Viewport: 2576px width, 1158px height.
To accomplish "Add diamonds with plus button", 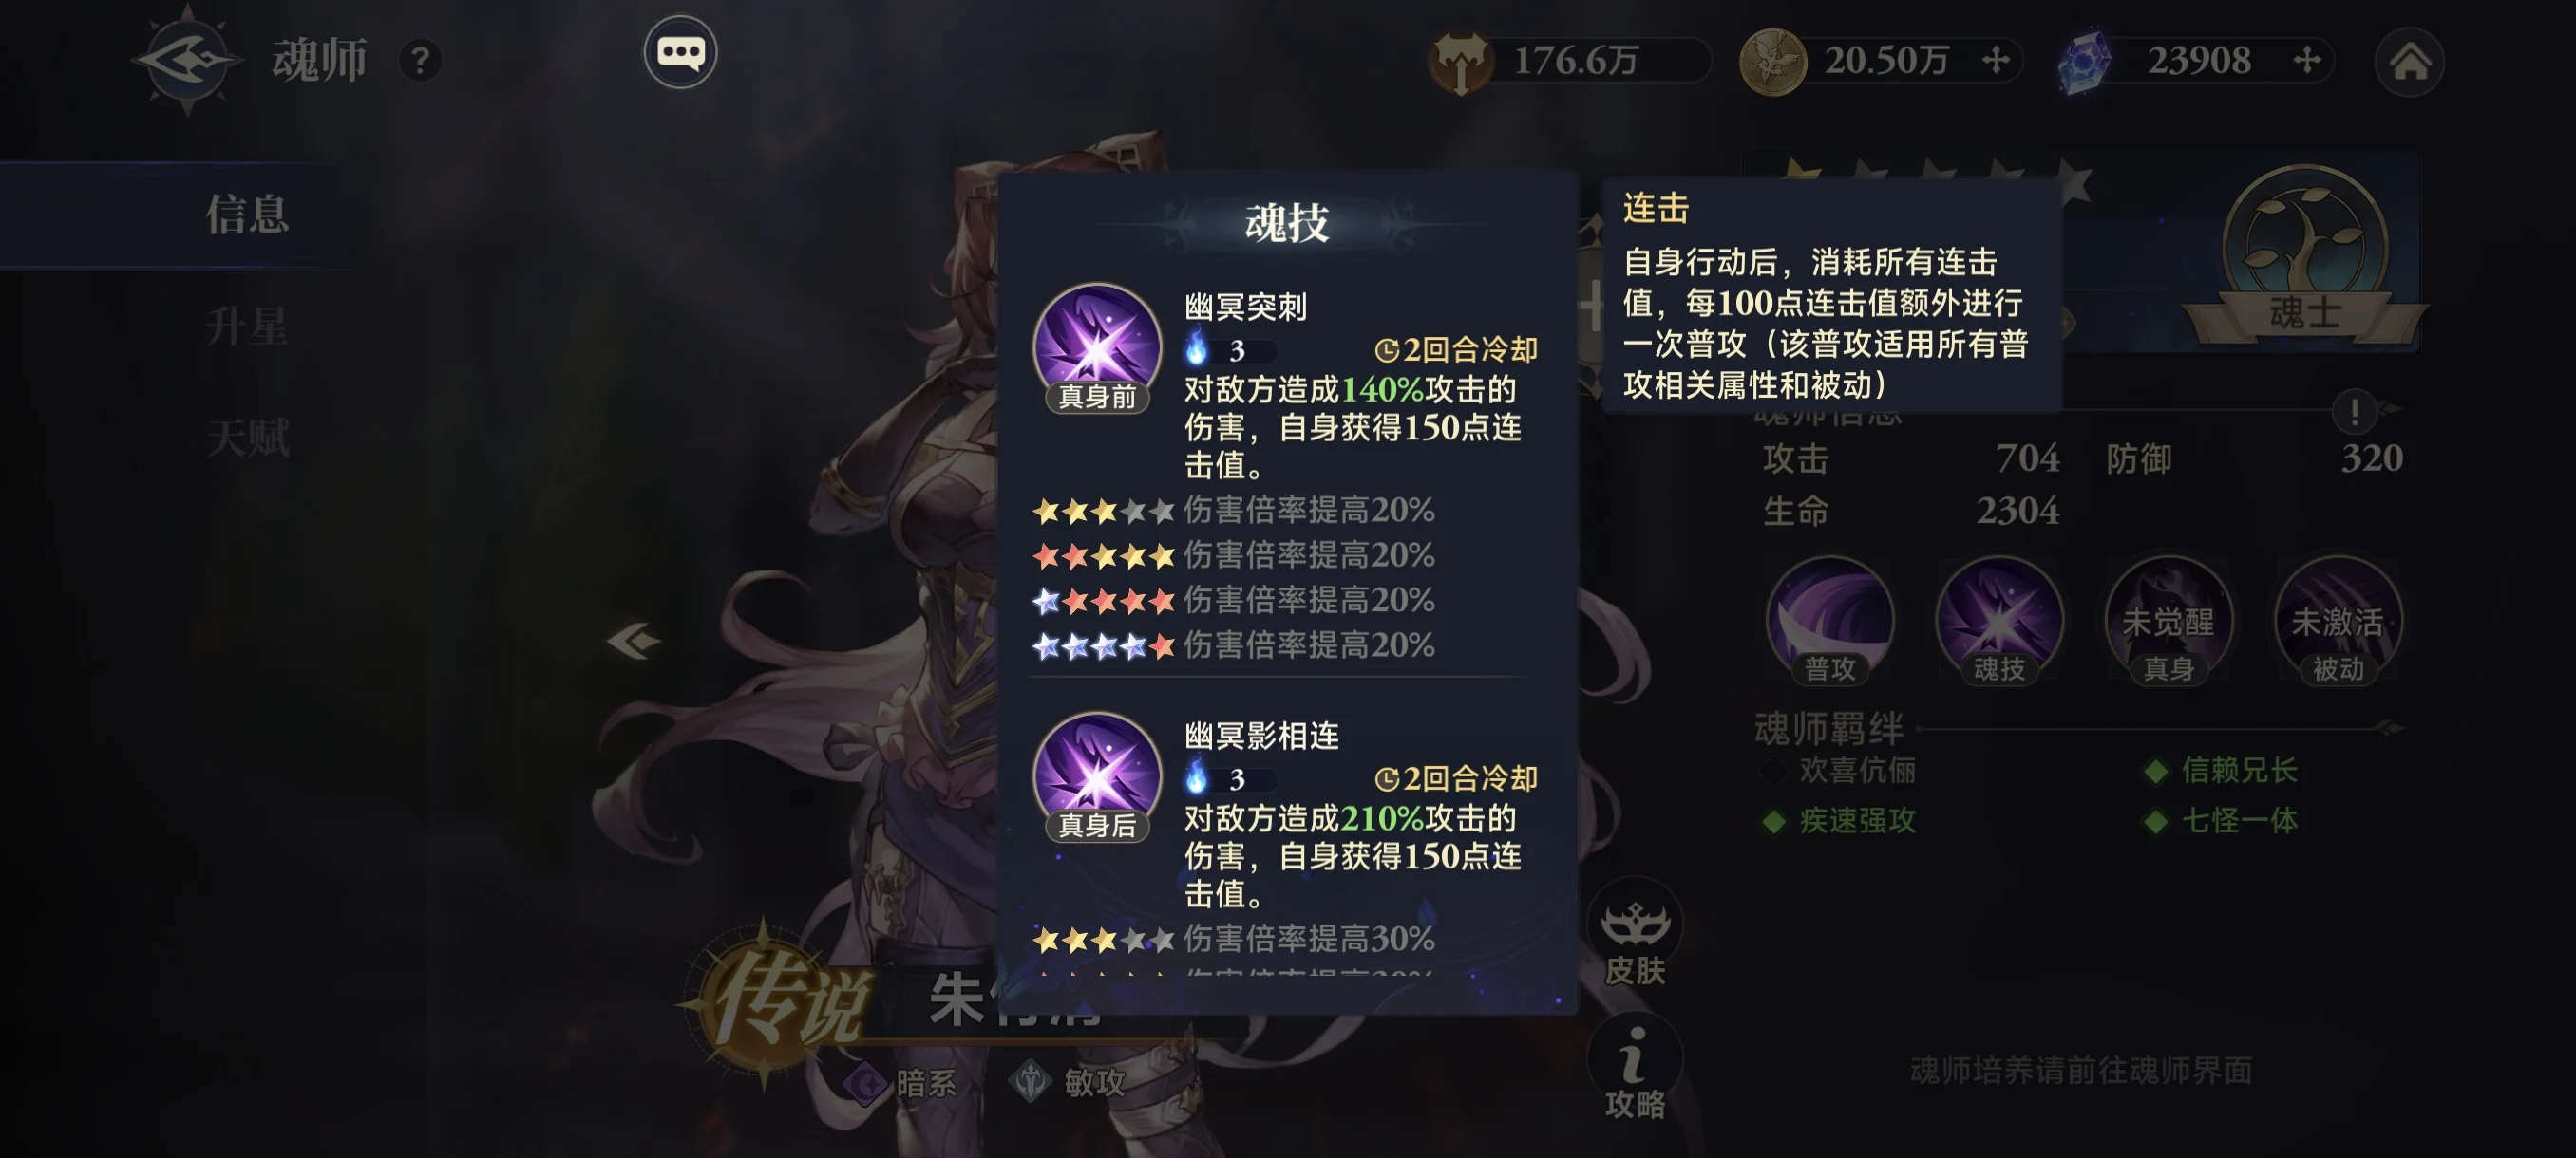I will point(2307,61).
